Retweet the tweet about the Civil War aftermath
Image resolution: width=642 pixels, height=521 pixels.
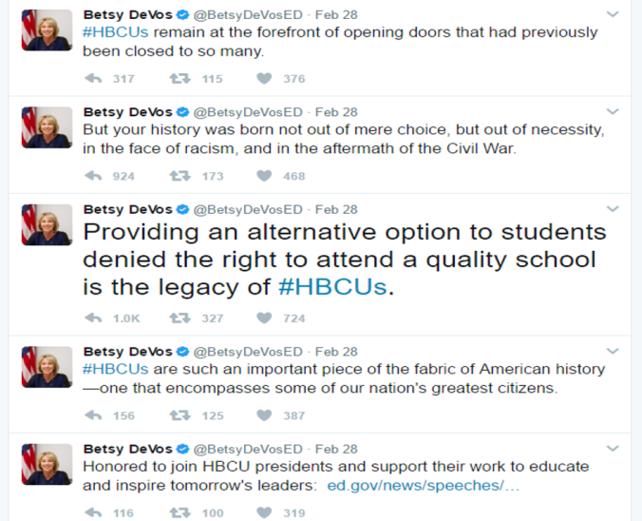[x=179, y=176]
